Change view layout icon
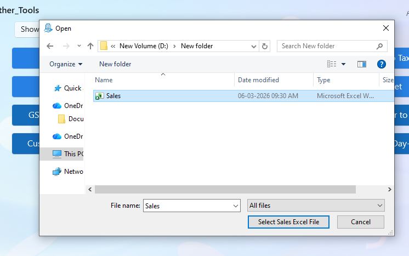409x256 pixels. pos(332,64)
